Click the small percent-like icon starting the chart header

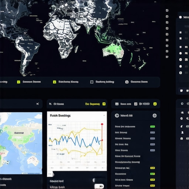[50, 104]
